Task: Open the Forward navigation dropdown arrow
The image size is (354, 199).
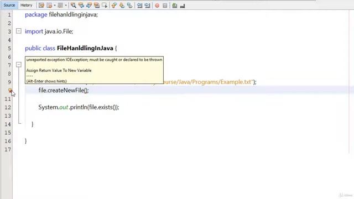Action: click(x=66, y=6)
